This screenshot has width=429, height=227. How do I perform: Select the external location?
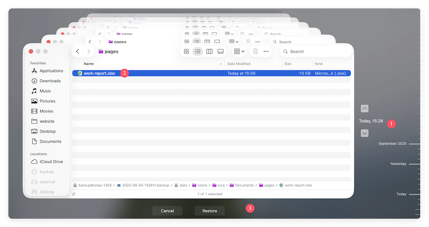[x=43, y=182]
